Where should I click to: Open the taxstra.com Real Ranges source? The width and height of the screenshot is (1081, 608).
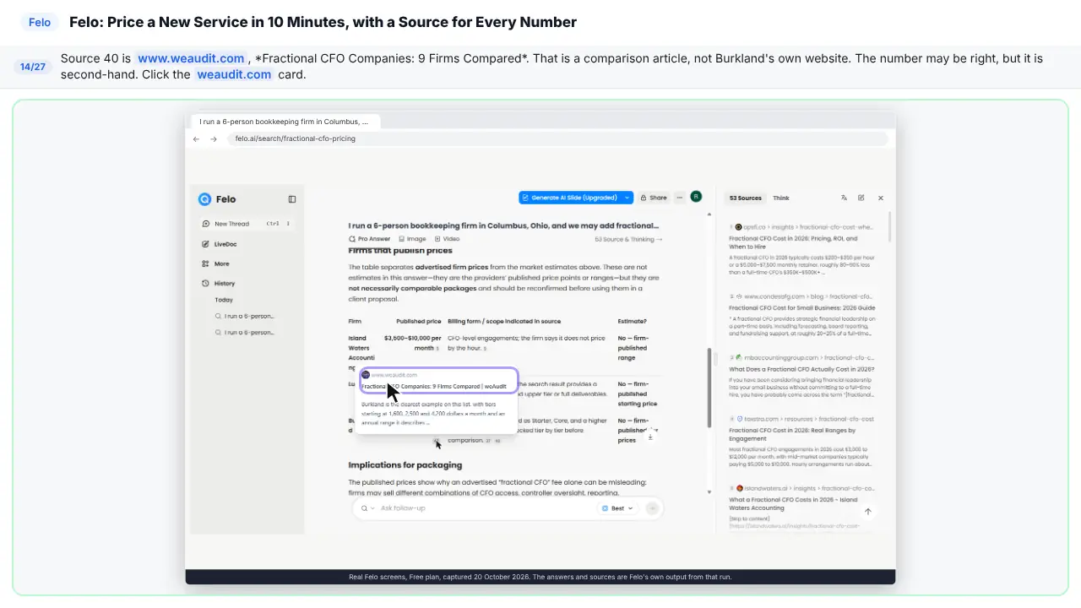(x=802, y=442)
